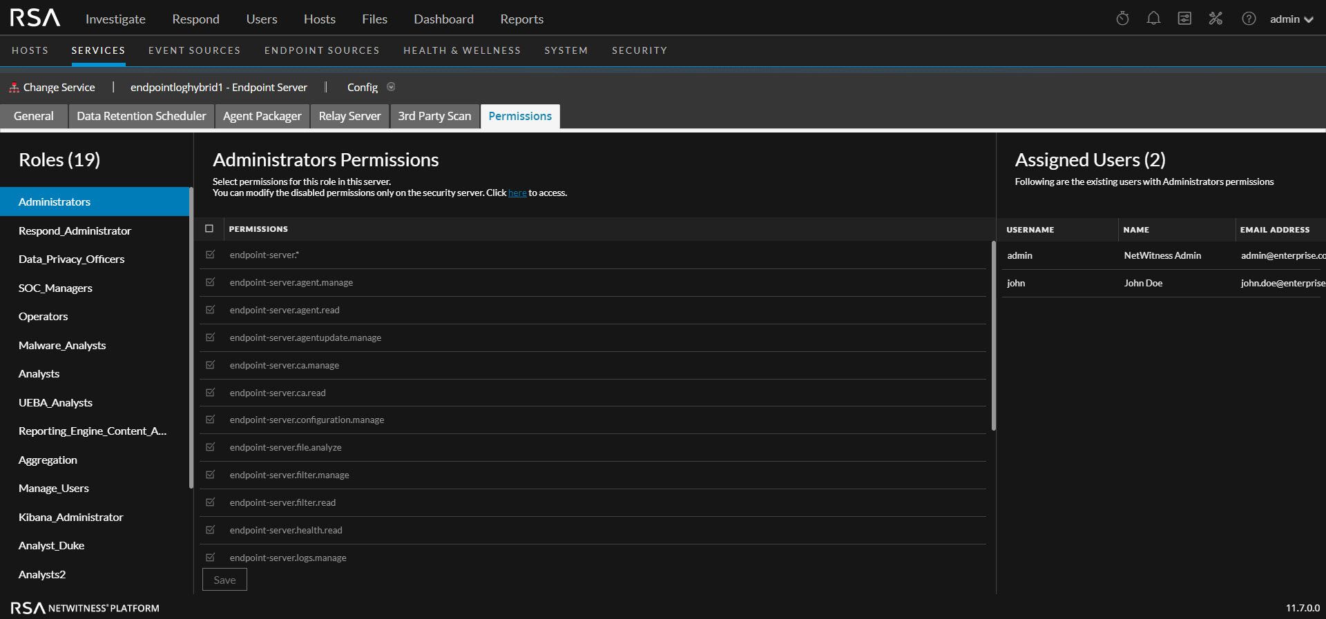
Task: Toggle the endpoint-server.agent.manage checkbox
Action: click(211, 282)
